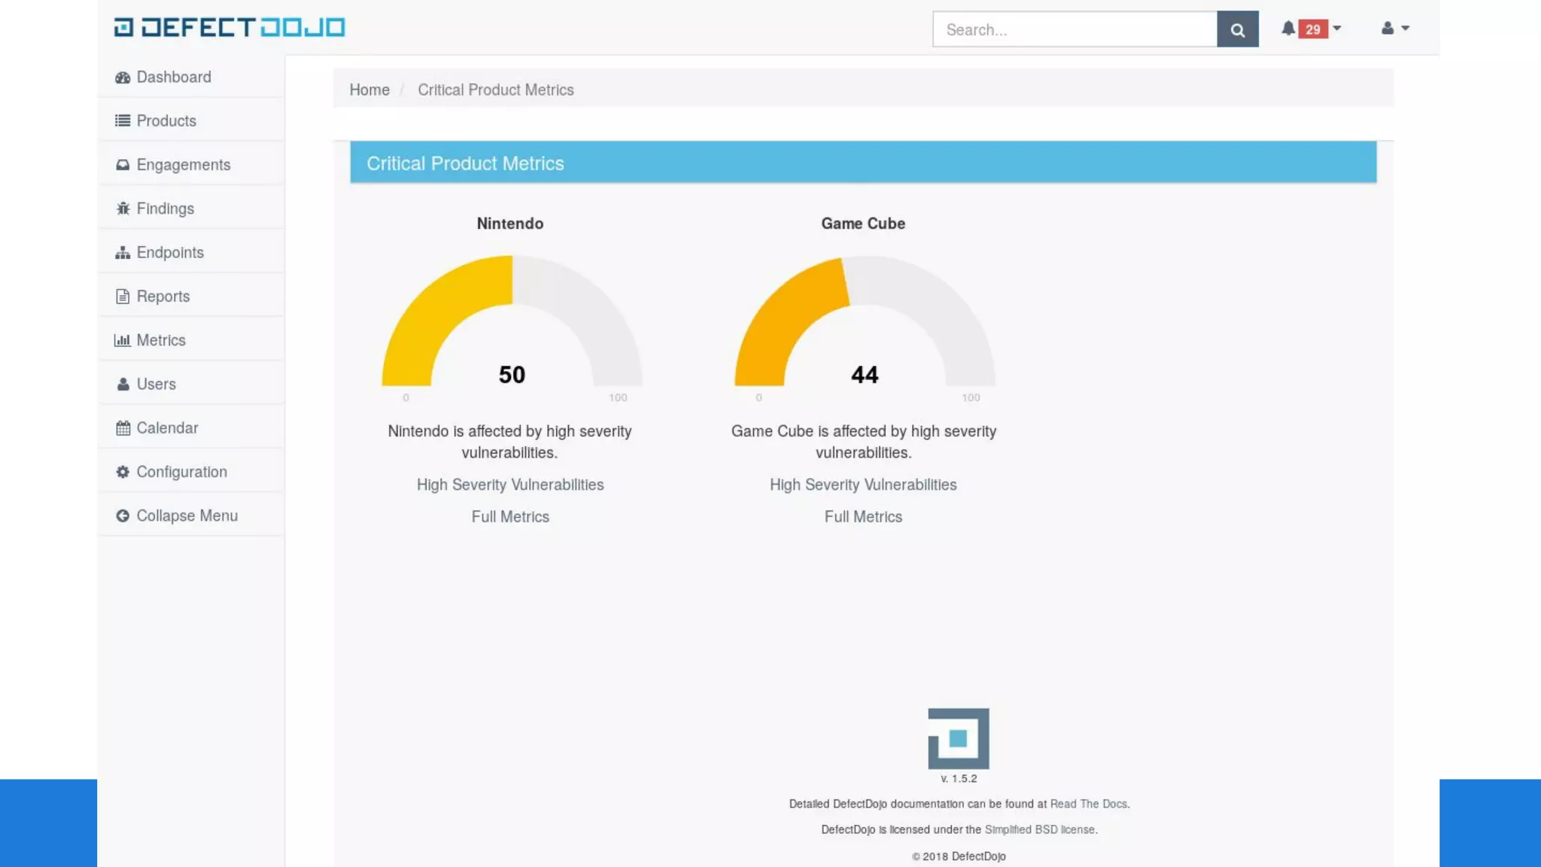Click the Engagements inbox icon
This screenshot has height=867, width=1541.
pyautogui.click(x=123, y=165)
